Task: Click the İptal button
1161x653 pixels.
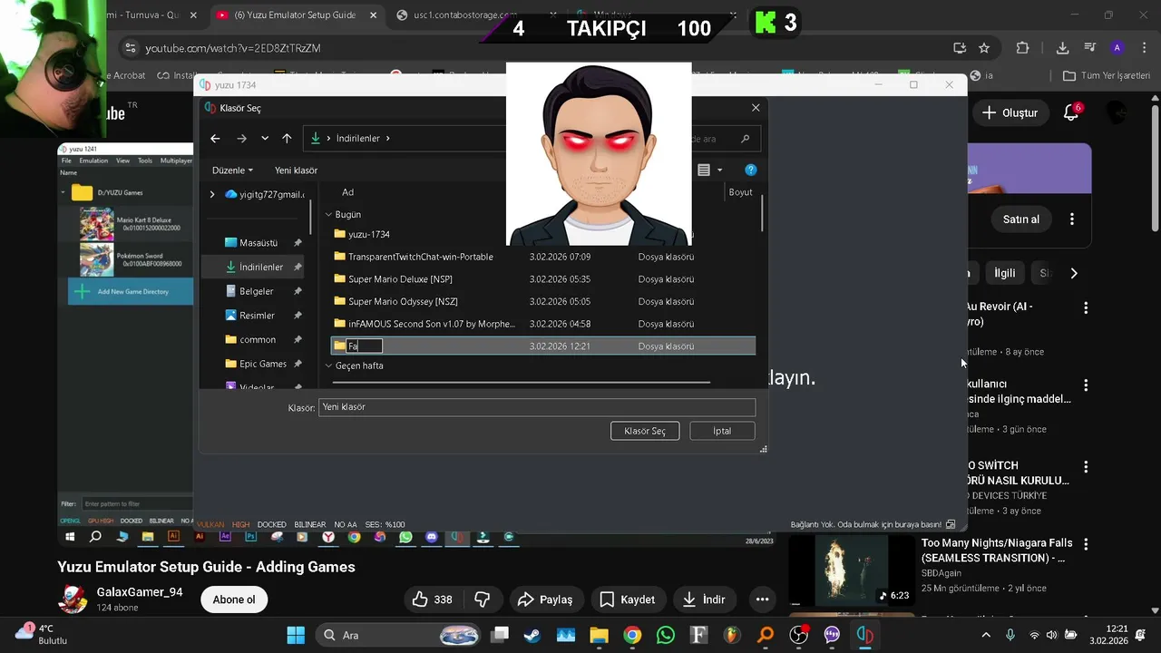Action: coord(722,431)
